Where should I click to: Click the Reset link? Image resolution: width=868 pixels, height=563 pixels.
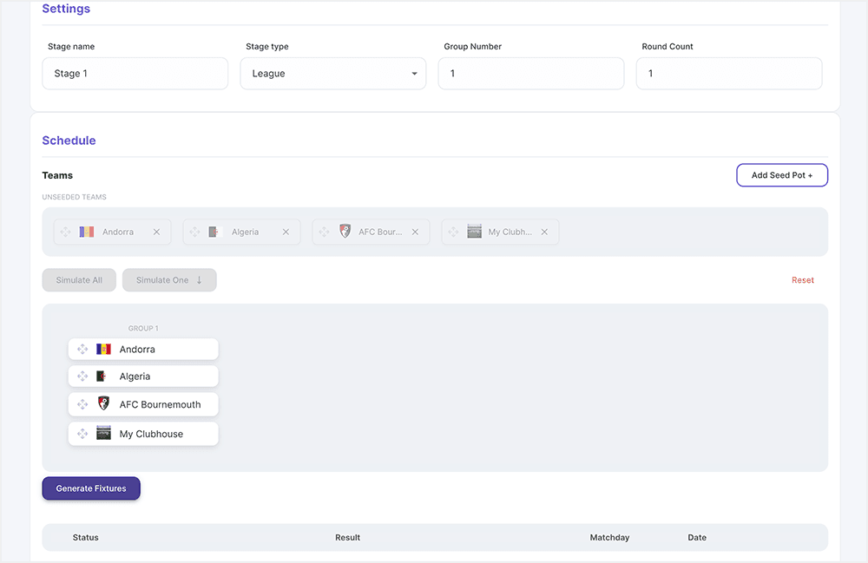point(802,280)
